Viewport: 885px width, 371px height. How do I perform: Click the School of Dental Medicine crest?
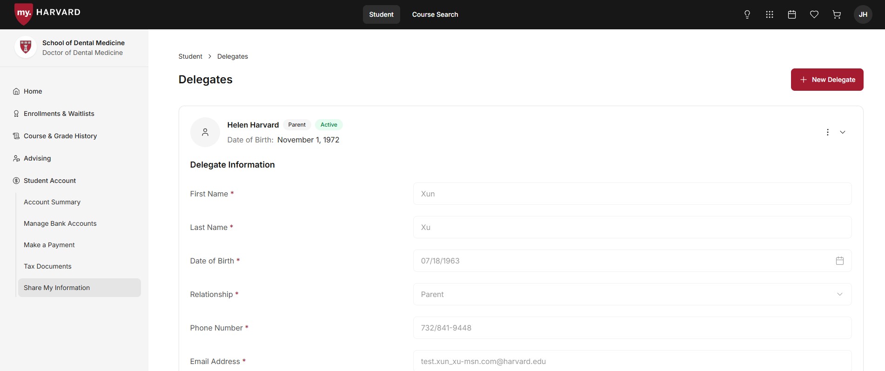pos(26,47)
